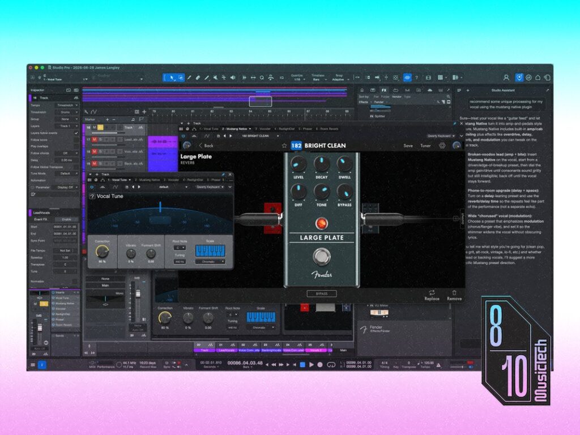Screen dimensions: 580x435
Task: Select the Mute tool
Action: [215, 78]
